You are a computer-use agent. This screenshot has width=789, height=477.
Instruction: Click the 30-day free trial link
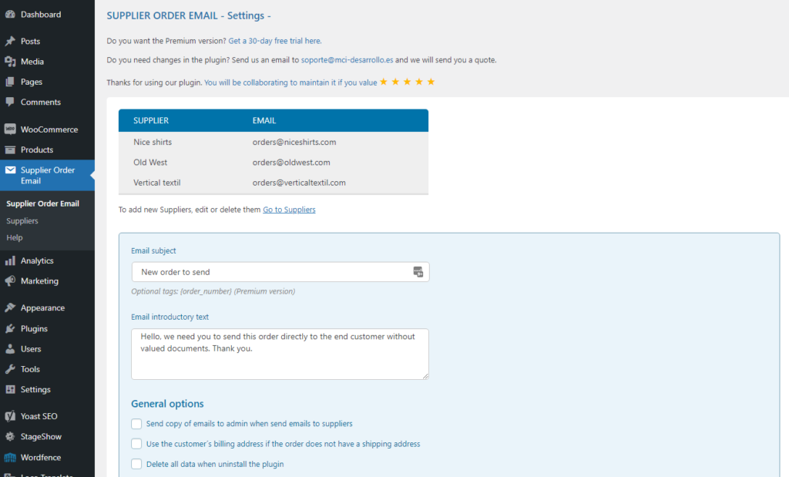(x=275, y=41)
